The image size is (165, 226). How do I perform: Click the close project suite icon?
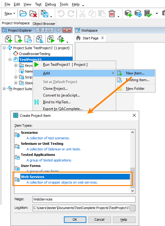pyautogui.click(x=33, y=14)
